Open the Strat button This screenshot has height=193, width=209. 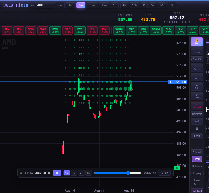[x=197, y=121]
